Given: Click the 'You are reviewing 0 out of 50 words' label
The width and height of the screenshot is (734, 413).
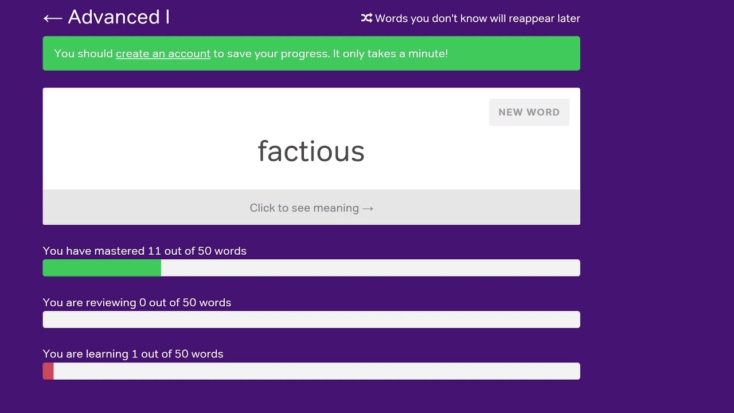Looking at the screenshot, I should coord(137,303).
